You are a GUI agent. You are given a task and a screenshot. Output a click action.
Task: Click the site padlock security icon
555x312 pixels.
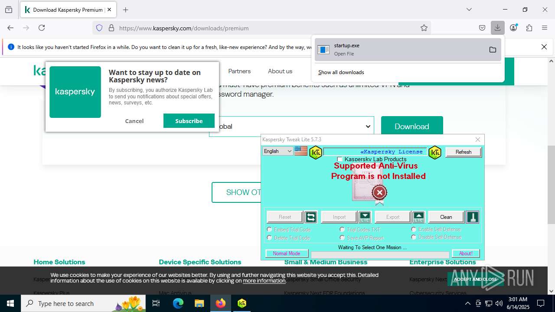(x=111, y=28)
